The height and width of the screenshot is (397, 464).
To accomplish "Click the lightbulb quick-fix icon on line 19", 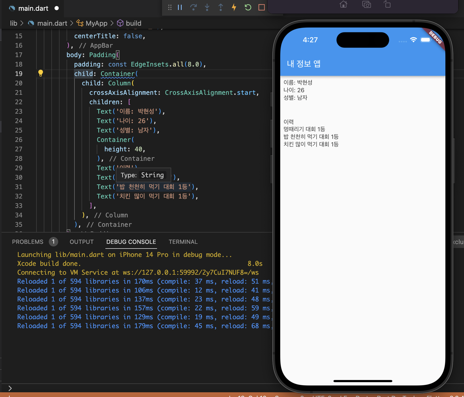I will (x=41, y=73).
